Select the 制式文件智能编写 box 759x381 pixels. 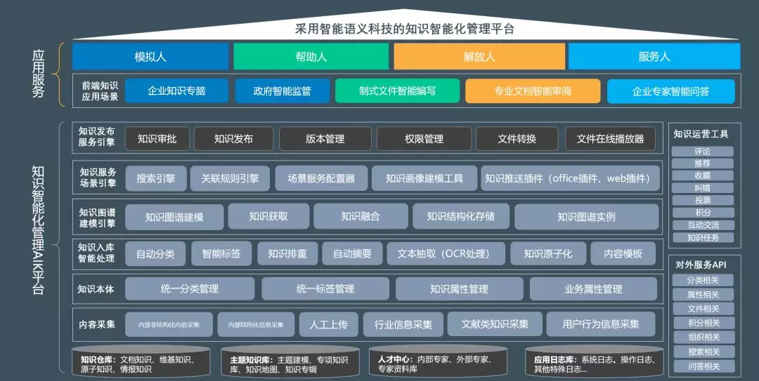coord(397,91)
